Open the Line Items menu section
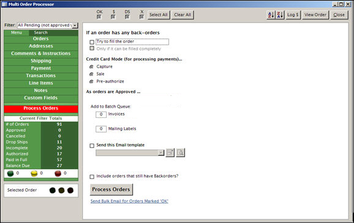 (x=41, y=83)
